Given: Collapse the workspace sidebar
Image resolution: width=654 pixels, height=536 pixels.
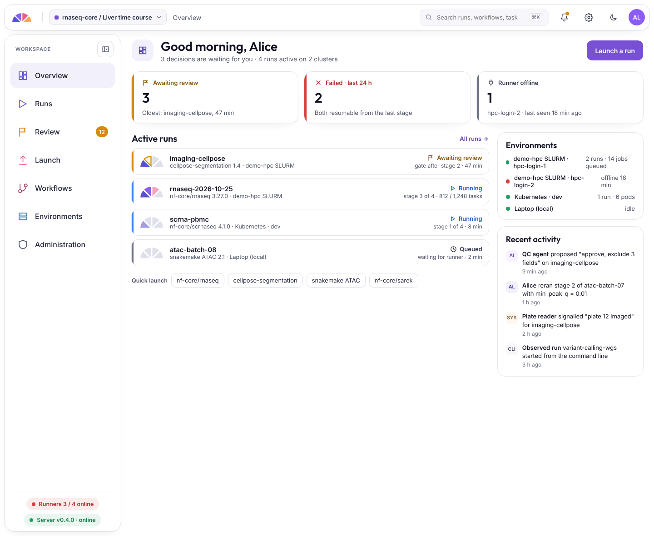Looking at the screenshot, I should click(105, 49).
